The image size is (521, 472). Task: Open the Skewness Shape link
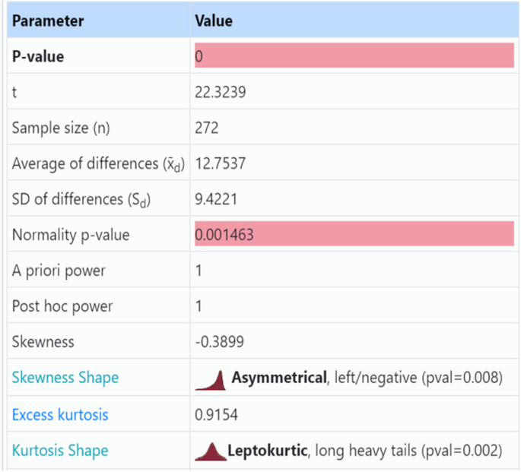[x=65, y=378]
